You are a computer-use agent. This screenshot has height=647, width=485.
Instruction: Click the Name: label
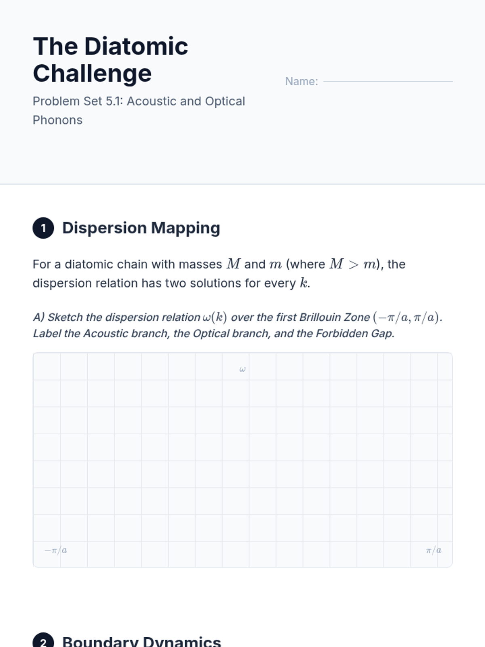(302, 81)
